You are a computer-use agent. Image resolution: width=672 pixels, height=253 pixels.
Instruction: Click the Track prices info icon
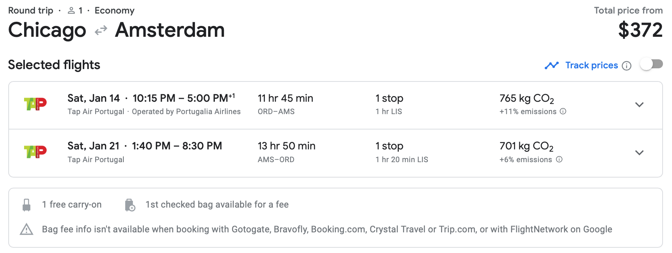pos(626,66)
